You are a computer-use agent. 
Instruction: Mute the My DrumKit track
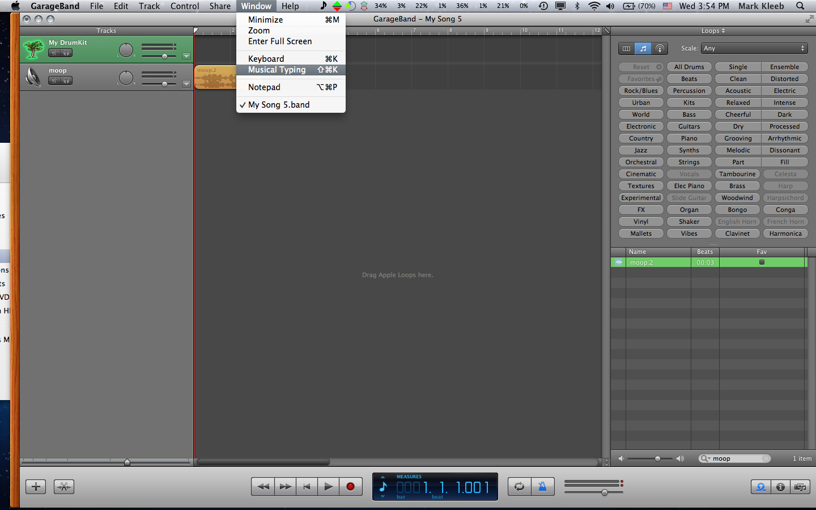(54, 53)
